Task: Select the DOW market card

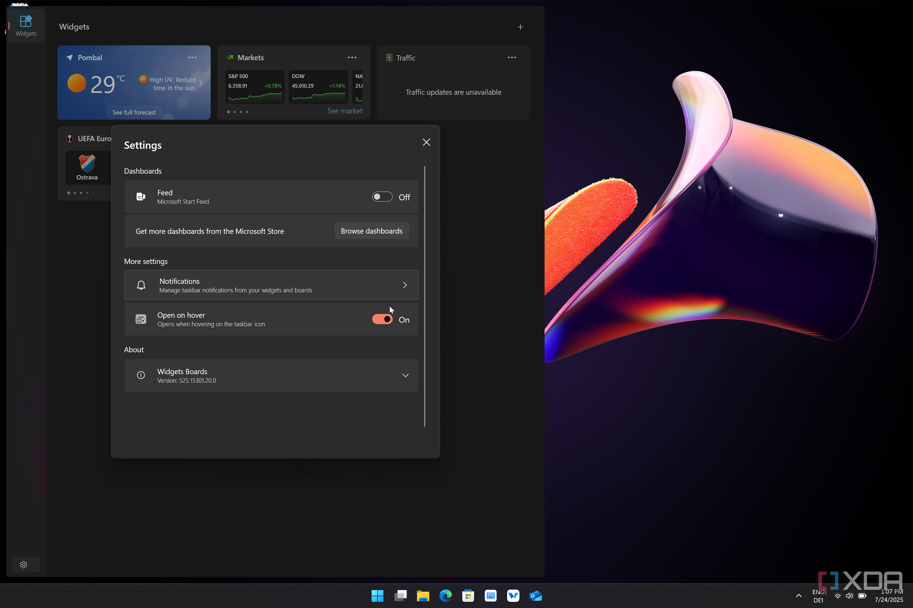Action: coord(318,87)
